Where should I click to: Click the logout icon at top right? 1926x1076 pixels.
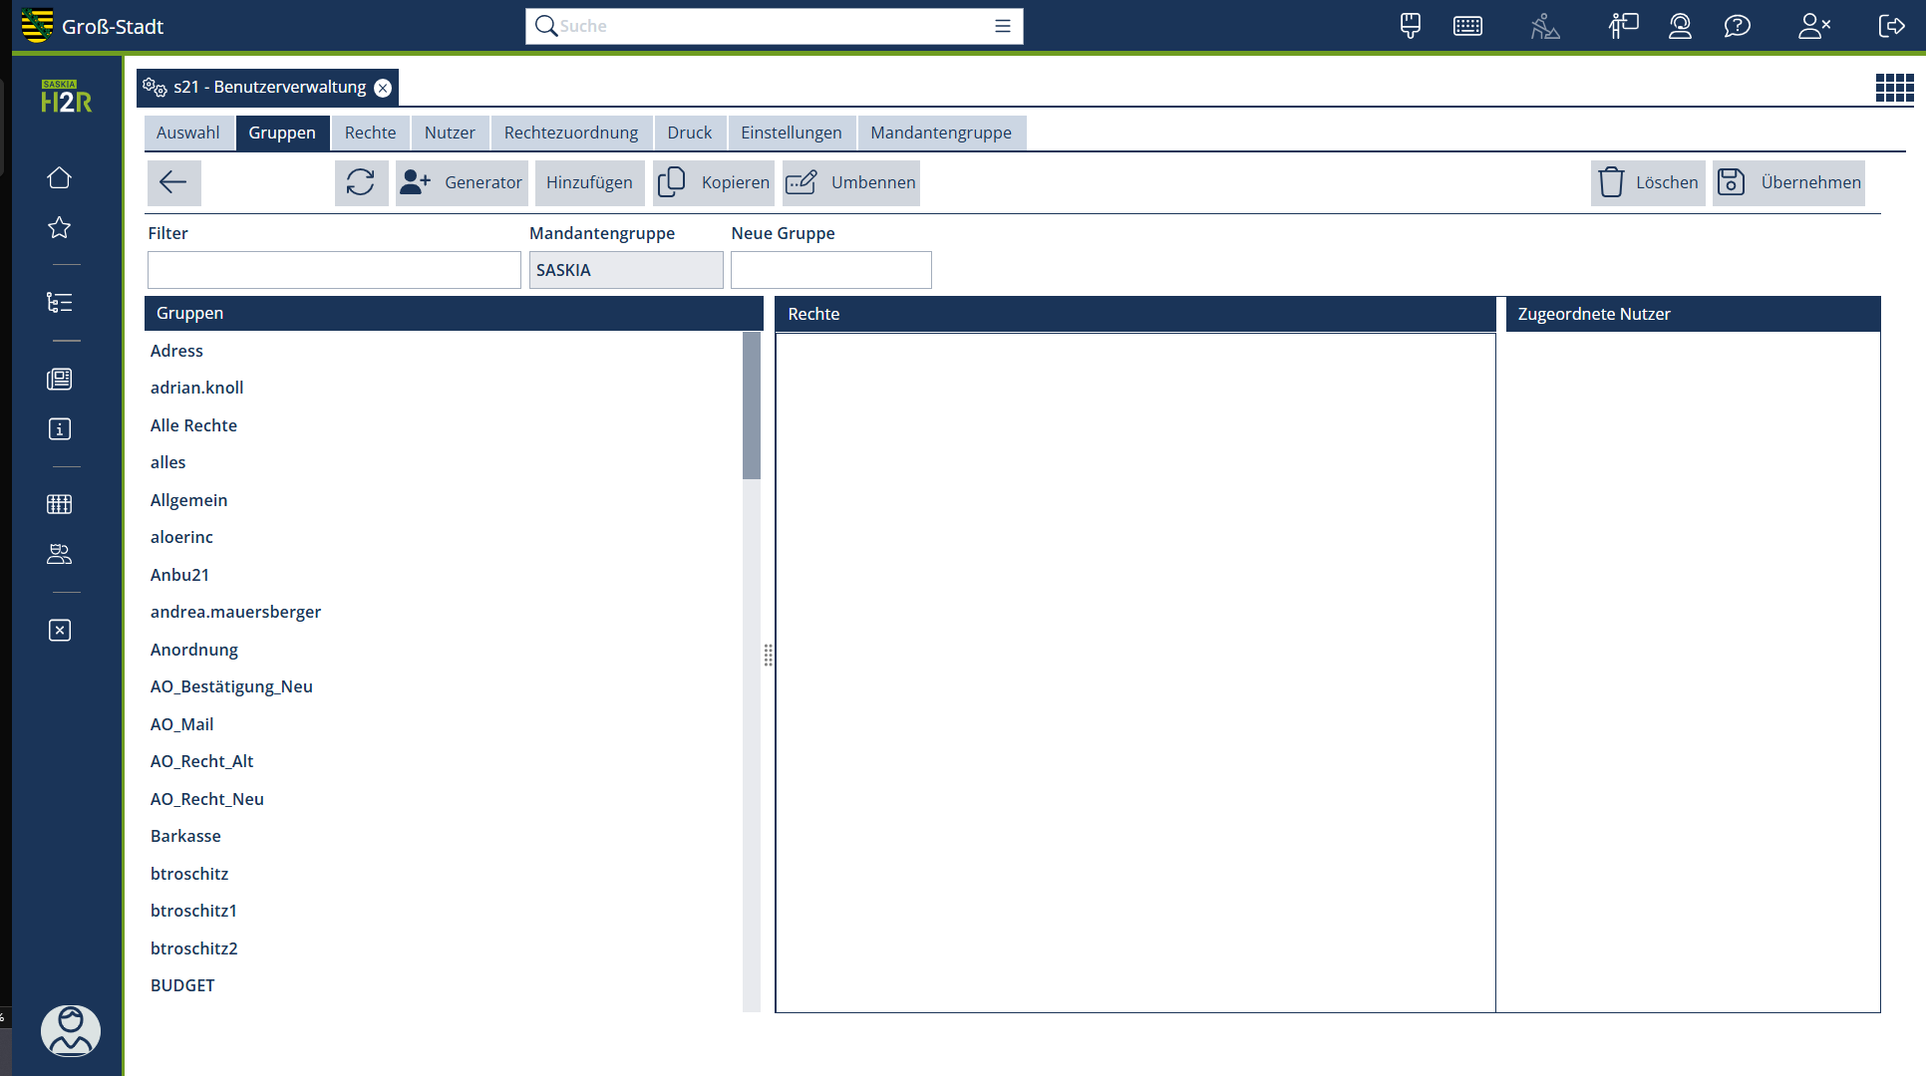pos(1890,26)
